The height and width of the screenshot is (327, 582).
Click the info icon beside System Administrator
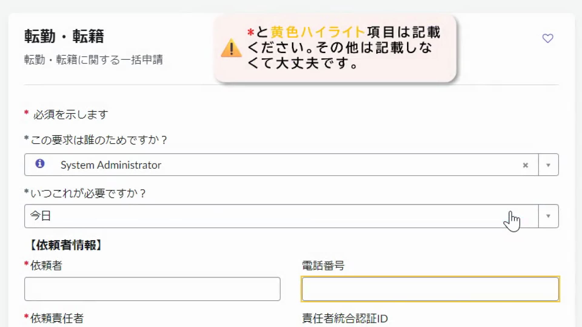(40, 163)
